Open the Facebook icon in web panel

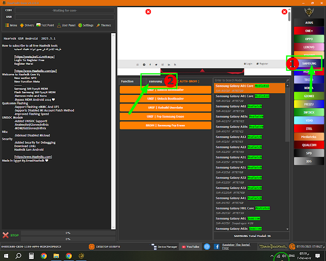tap(150, 65)
